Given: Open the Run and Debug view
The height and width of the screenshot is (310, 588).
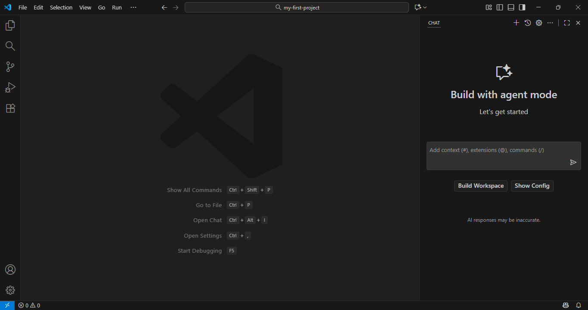Looking at the screenshot, I should [10, 87].
